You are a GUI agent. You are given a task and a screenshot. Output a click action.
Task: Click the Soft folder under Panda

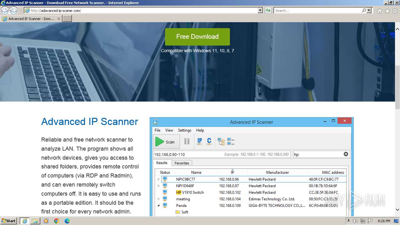point(182,212)
